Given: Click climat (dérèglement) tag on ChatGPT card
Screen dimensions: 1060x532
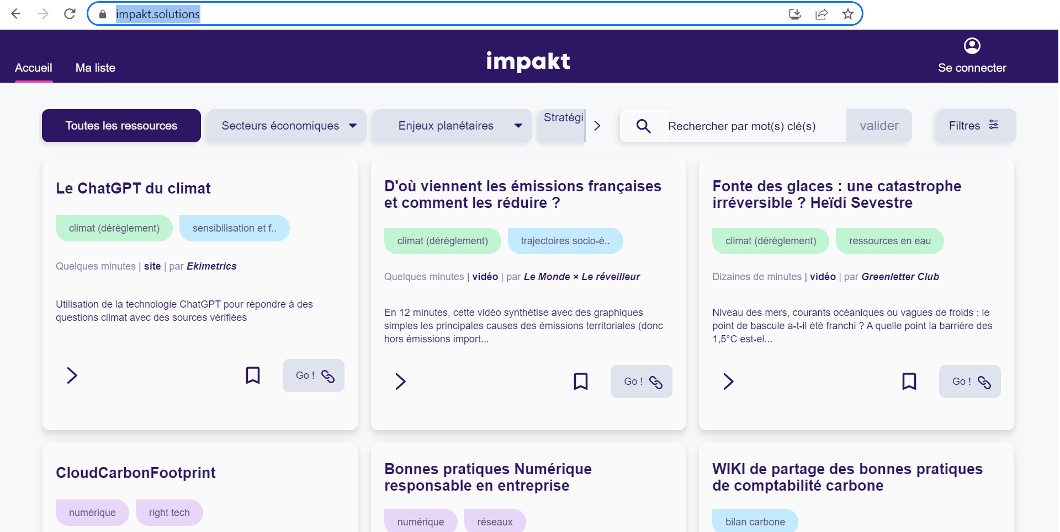Looking at the screenshot, I should (x=114, y=228).
